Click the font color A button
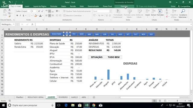This screenshot has height=108, width=193. (40, 16)
